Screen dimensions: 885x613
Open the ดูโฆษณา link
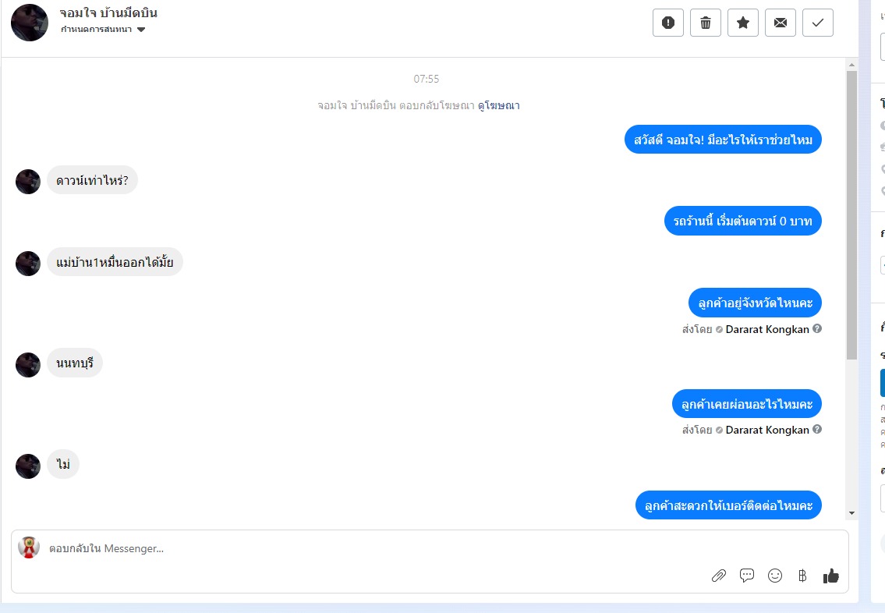(x=499, y=105)
